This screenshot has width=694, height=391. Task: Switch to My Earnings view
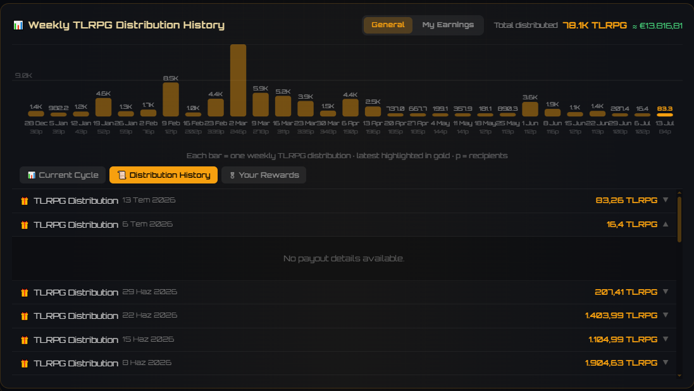(x=448, y=25)
